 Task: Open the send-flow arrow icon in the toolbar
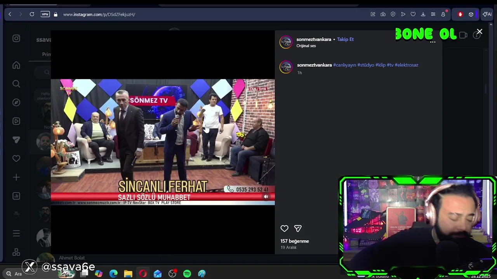[403, 14]
